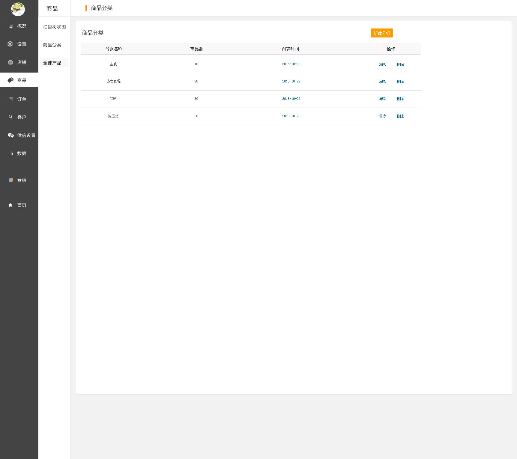Screen dimensions: 517x459
Task: Click the 2016-10-22 date for 主食
Action: point(291,64)
